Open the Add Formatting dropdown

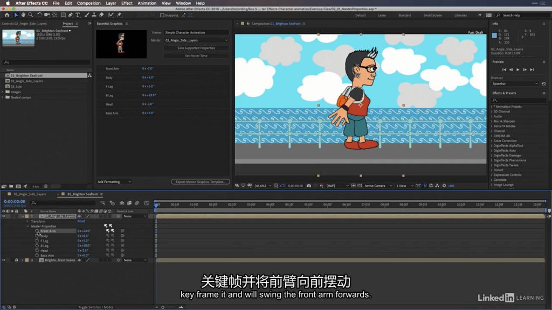pos(114,182)
